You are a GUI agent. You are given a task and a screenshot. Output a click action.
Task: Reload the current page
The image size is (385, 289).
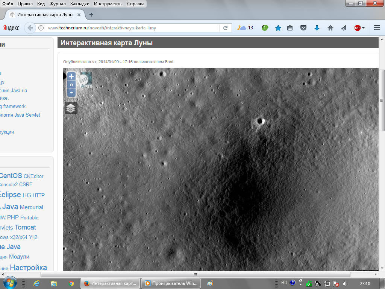pyautogui.click(x=225, y=28)
